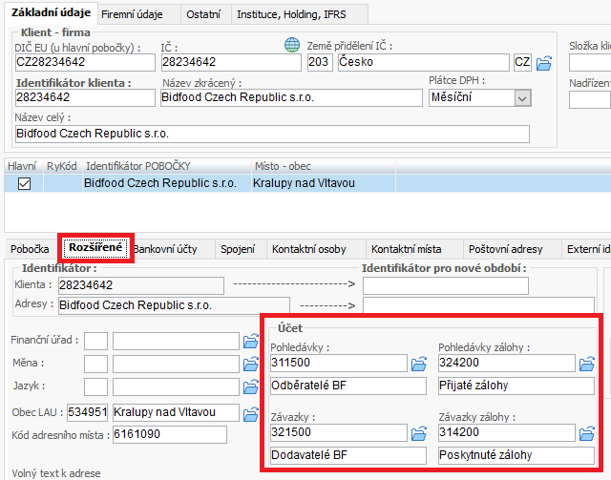Image resolution: width=611 pixels, height=480 pixels.
Task: Open folder lookup for Finanční úřad
Action: tap(251, 341)
